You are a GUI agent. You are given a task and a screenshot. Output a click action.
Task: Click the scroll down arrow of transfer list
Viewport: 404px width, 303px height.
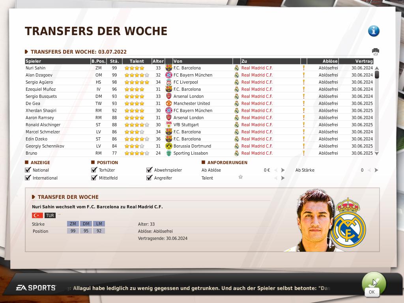coord(377,153)
